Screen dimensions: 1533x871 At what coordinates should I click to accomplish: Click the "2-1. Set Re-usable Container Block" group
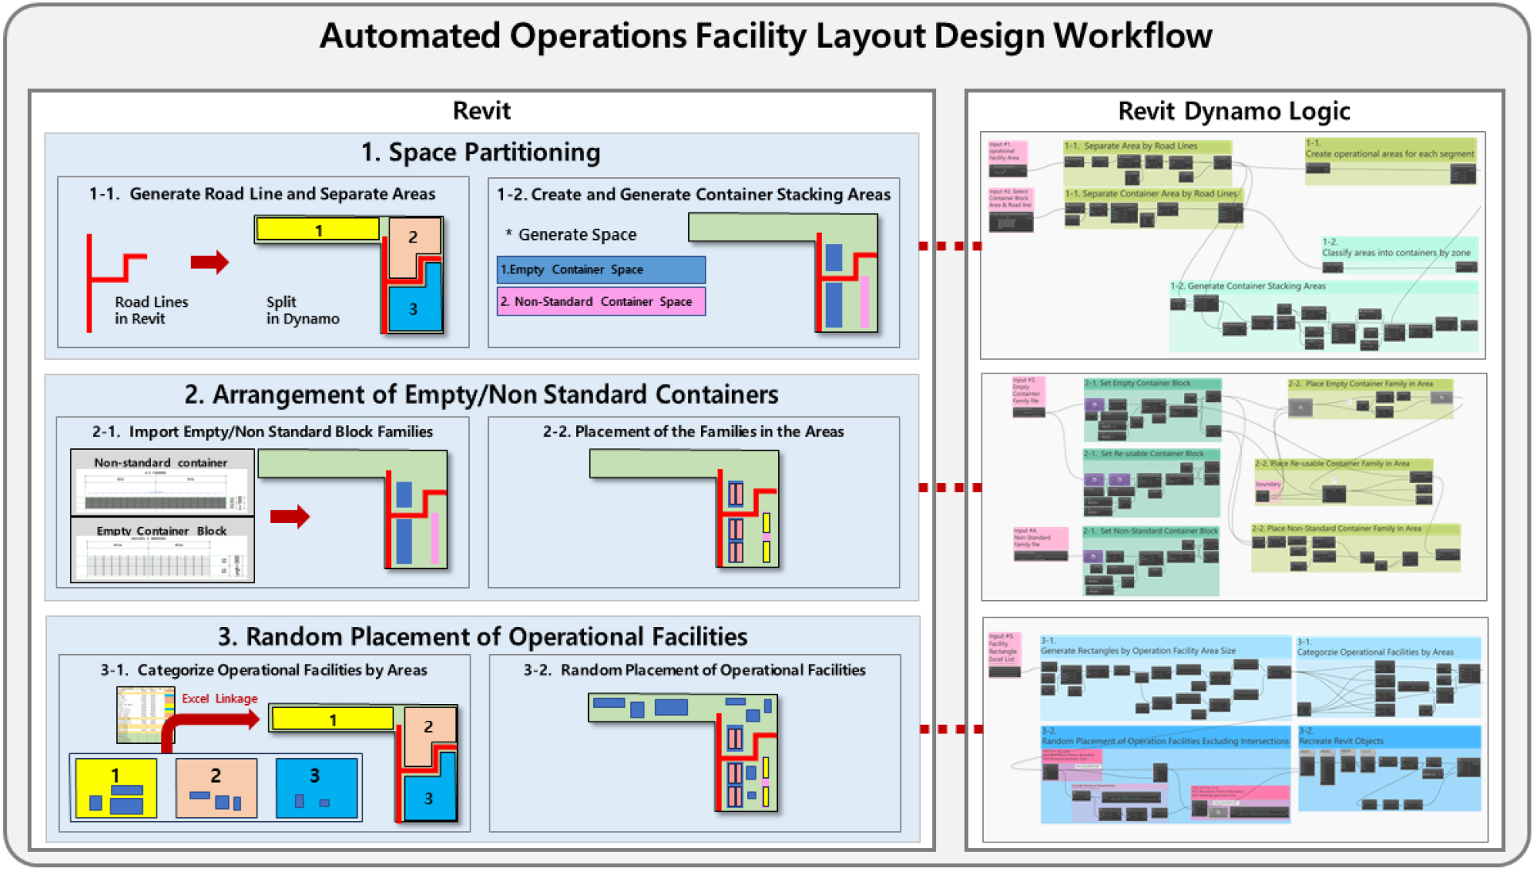tap(1152, 482)
